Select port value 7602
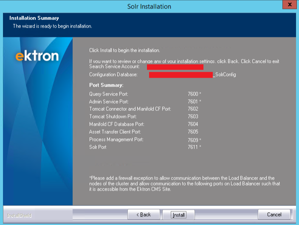Image resolution: width=299 pixels, height=225 pixels. point(193,109)
